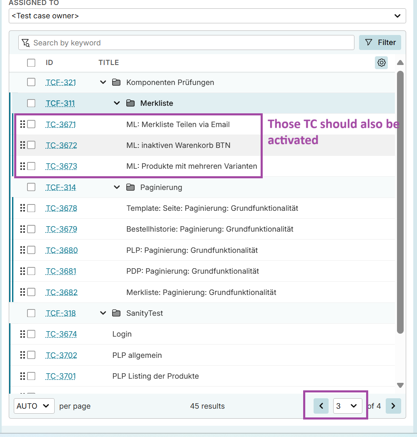The width and height of the screenshot is (417, 437).
Task: Open the Assigned To owner dropdown
Action: point(207,16)
